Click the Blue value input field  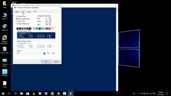[x=47, y=24]
